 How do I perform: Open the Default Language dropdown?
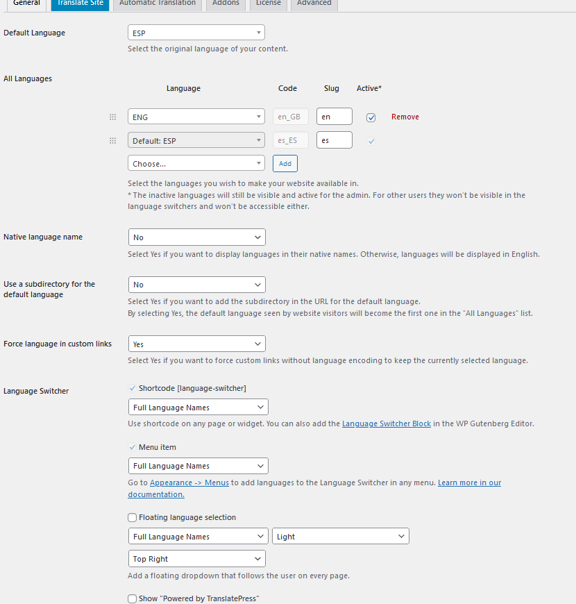coord(196,33)
